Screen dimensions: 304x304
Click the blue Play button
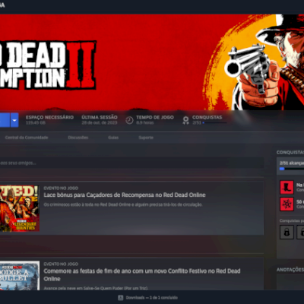point(5,120)
